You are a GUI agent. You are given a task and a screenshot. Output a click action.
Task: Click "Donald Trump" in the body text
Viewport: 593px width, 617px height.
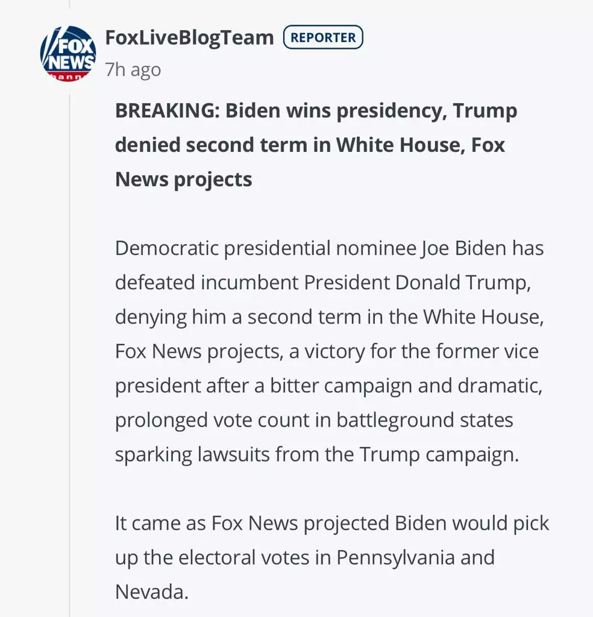[x=463, y=283]
